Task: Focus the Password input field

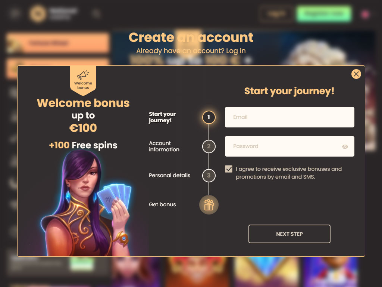Action: (x=289, y=146)
